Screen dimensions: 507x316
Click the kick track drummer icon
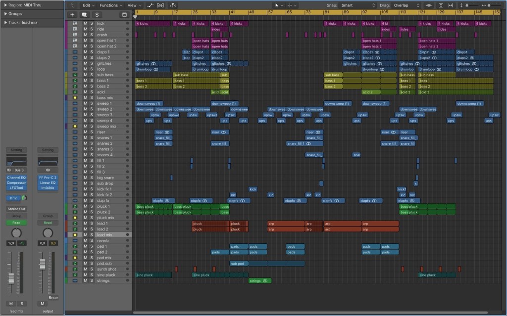tap(75, 23)
